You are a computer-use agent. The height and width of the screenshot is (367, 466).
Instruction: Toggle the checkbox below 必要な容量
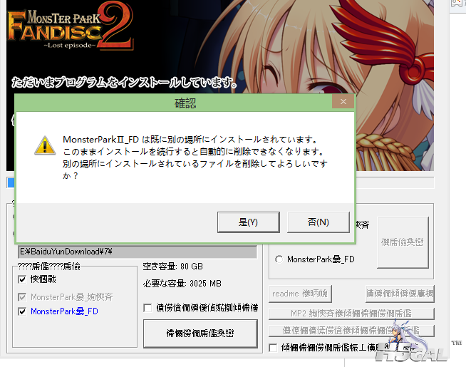click(x=147, y=308)
